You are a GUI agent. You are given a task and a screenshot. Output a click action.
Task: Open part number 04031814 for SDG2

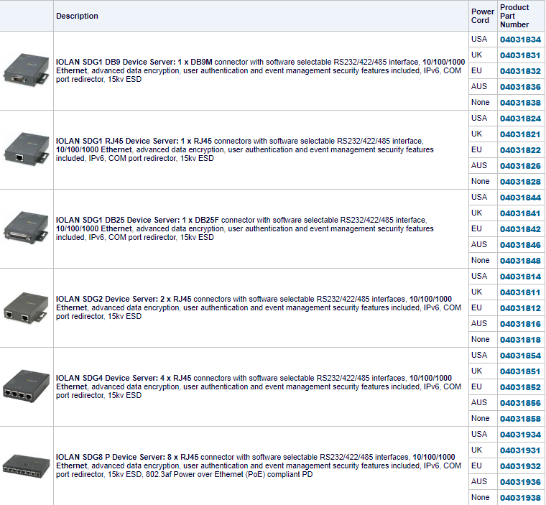pos(520,277)
